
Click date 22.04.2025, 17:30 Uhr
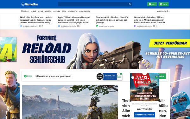(106, 26)
